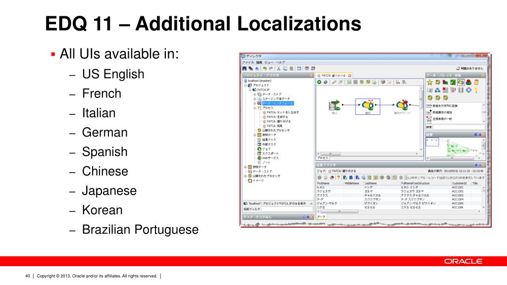The height and width of the screenshot is (285, 507).
Task: Select the yellow exclamation mark palette icon
Action: (x=476, y=90)
